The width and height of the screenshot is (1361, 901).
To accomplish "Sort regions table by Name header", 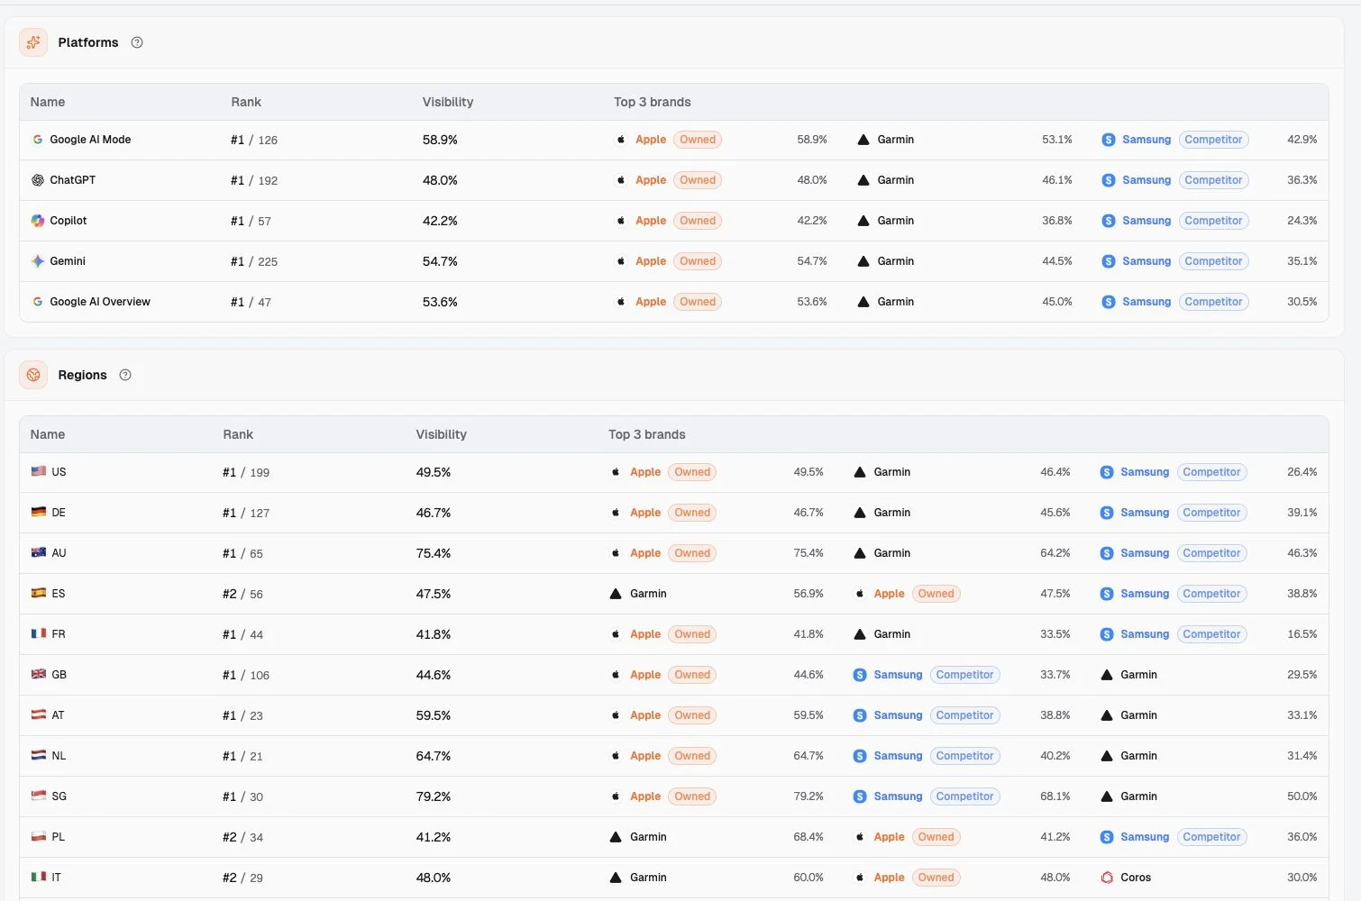I will click(x=48, y=434).
